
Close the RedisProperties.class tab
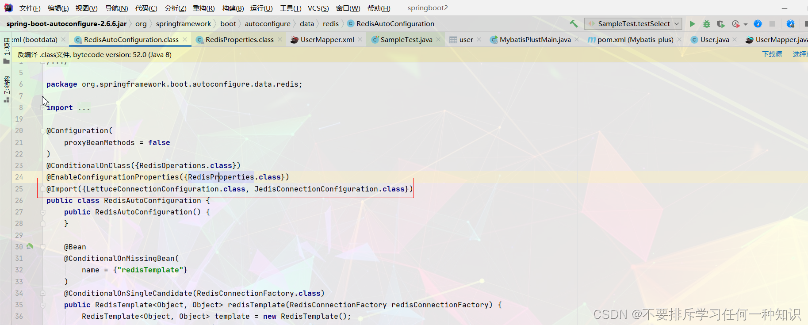coord(280,40)
